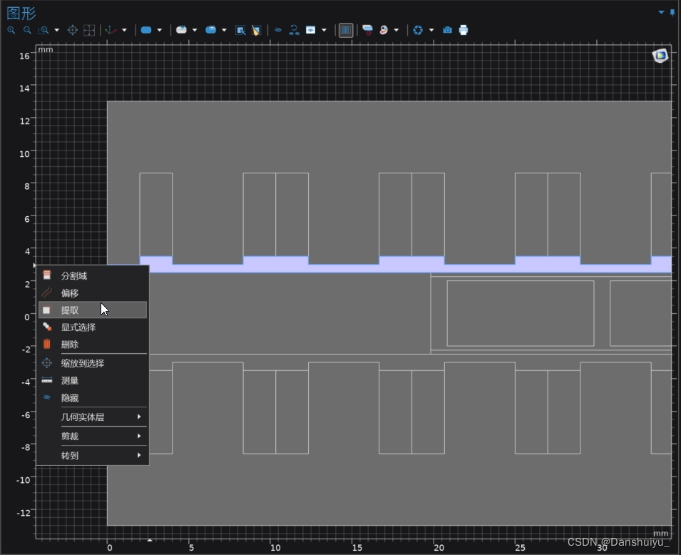
Task: Open the blue select box dropdown arrow
Action: tap(224, 30)
